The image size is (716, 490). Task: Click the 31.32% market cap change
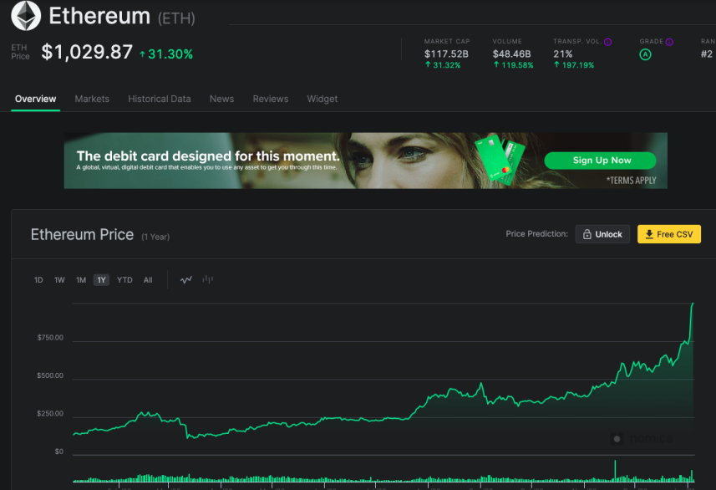pyautogui.click(x=443, y=65)
